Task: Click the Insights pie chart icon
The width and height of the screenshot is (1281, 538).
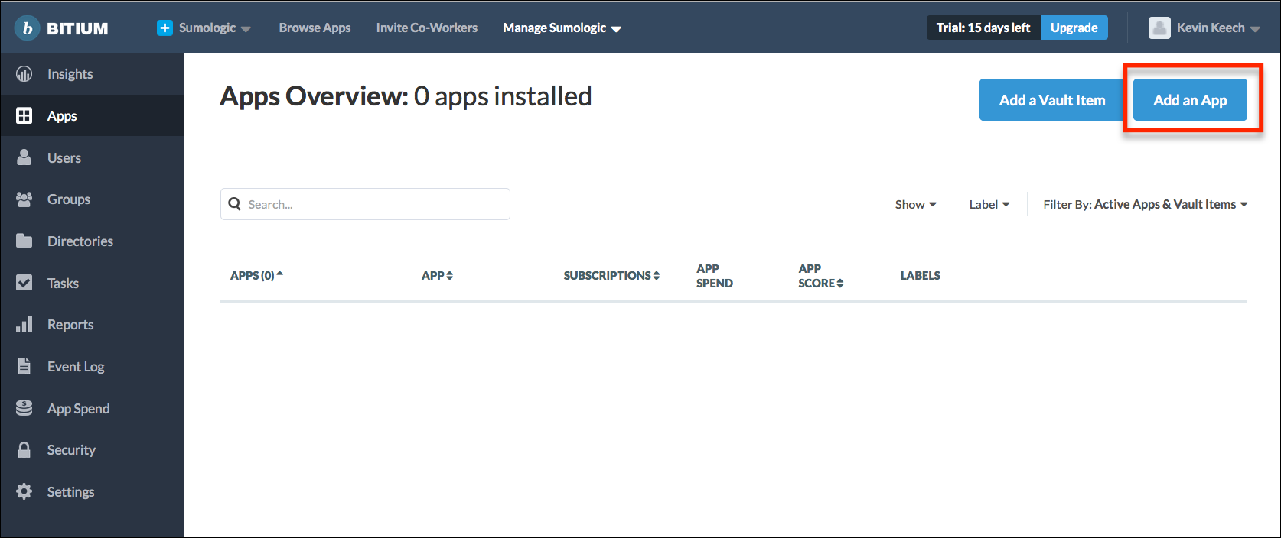Action: pos(24,74)
